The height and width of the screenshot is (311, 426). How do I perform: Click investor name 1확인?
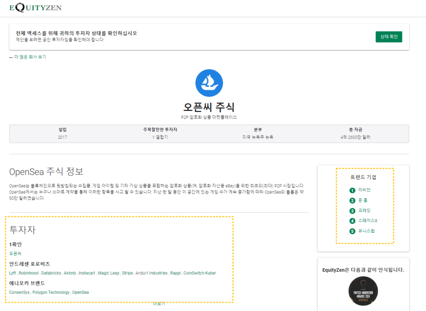15,244
